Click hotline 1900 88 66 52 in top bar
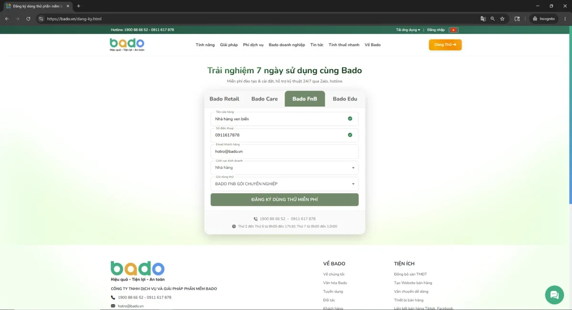 pyautogui.click(x=136, y=30)
